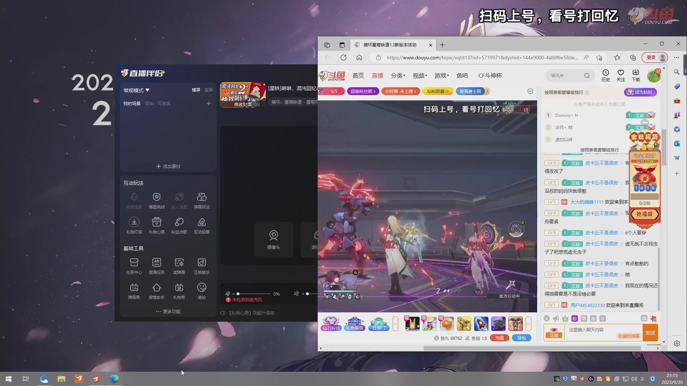Click 更多功能 for more functions
Image resolution: width=687 pixels, height=386 pixels.
click(168, 312)
